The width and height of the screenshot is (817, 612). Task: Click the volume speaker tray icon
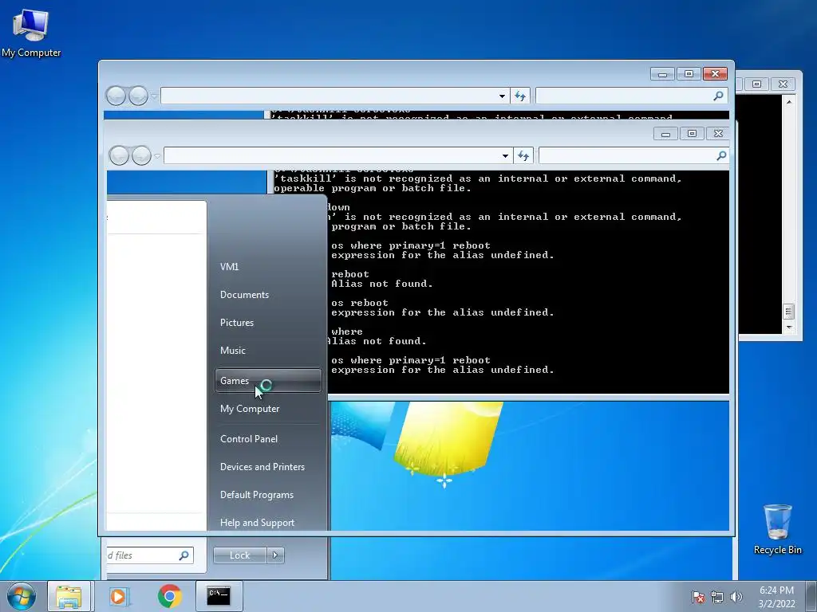(x=736, y=597)
